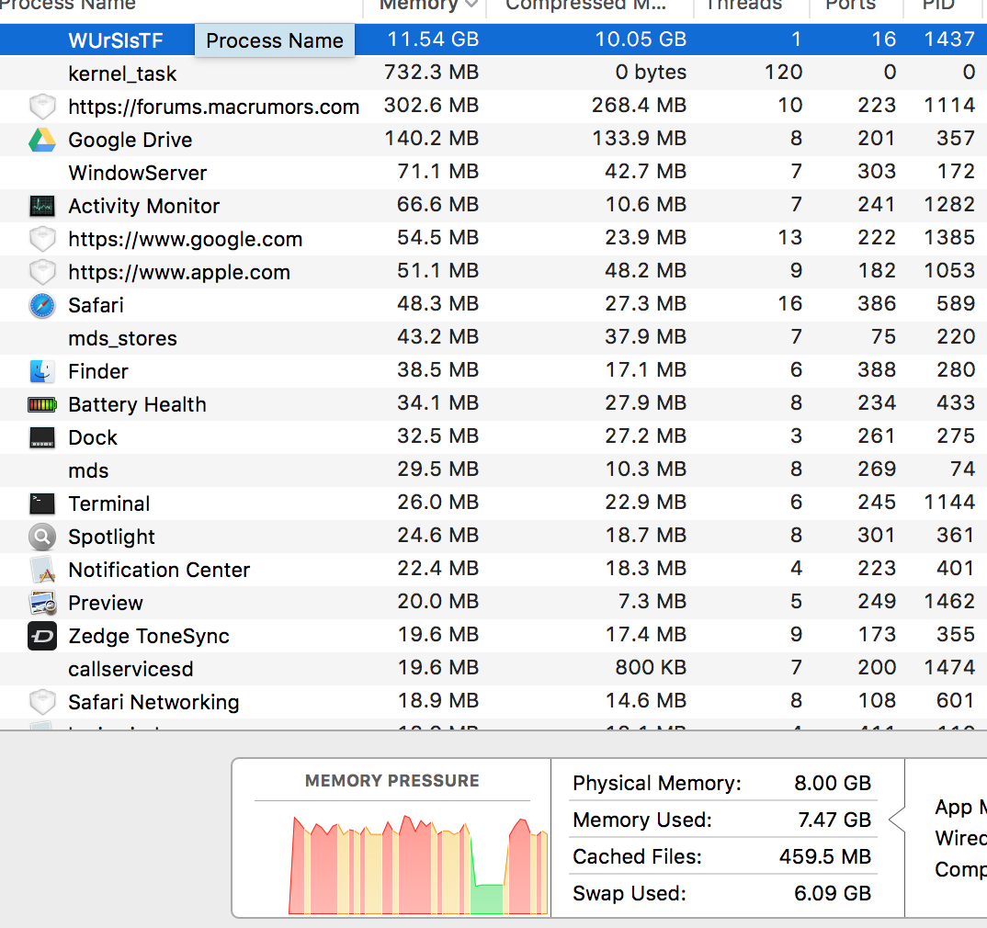This screenshot has width=987, height=928.
Task: Click kernel_task thread count 120
Action: click(x=783, y=72)
